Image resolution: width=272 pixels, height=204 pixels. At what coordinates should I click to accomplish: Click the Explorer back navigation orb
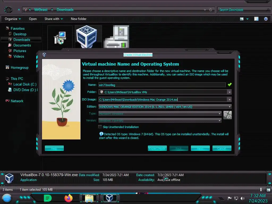coord(8,9)
